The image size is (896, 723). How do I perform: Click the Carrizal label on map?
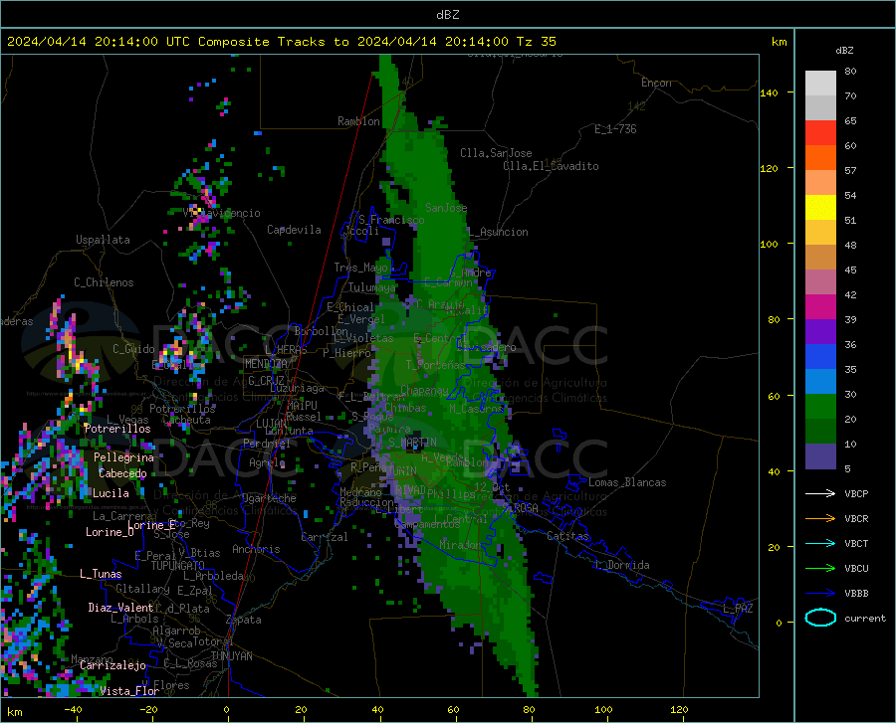pyautogui.click(x=325, y=537)
